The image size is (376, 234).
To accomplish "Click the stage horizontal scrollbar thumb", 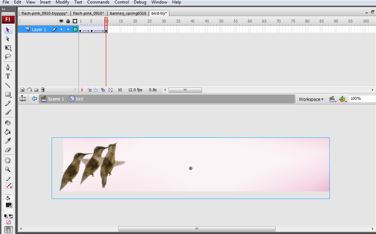I will 197,229.
